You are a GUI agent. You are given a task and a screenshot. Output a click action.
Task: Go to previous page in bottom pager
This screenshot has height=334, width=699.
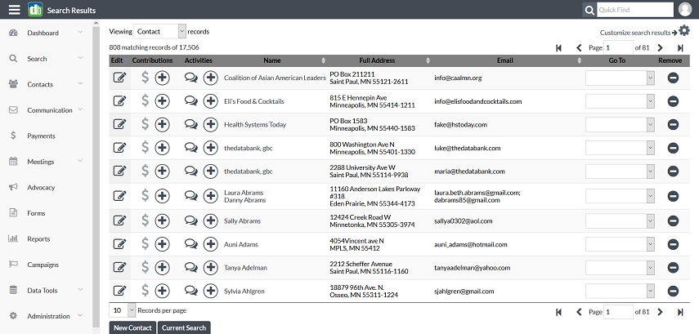click(579, 312)
